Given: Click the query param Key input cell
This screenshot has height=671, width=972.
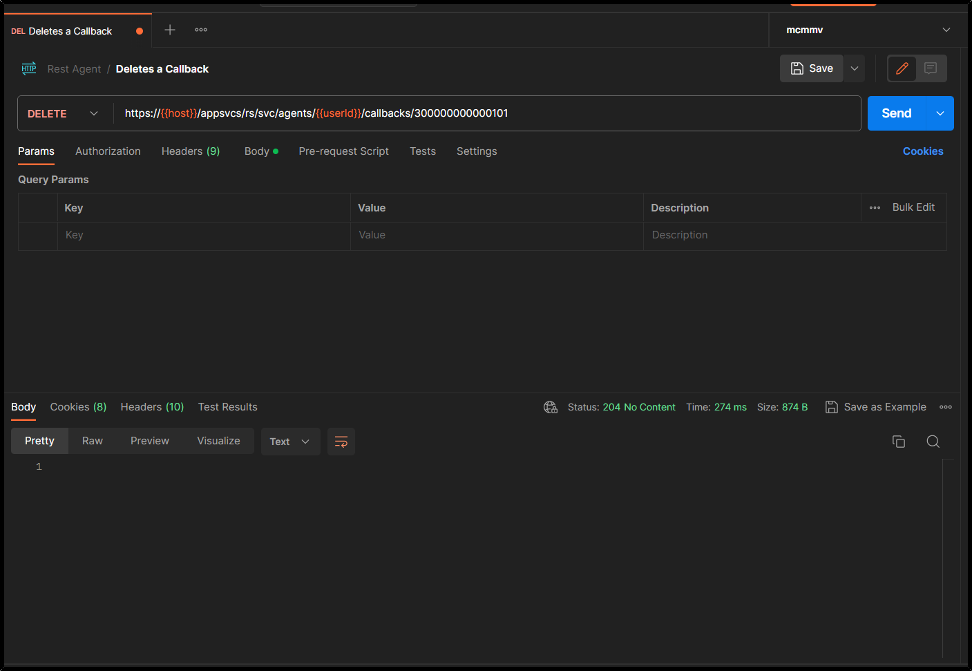Looking at the screenshot, I should pos(204,236).
